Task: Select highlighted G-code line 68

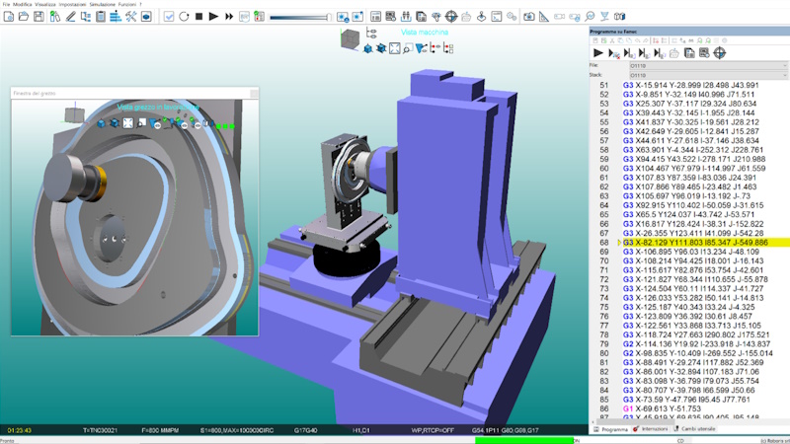Action: tap(691, 242)
